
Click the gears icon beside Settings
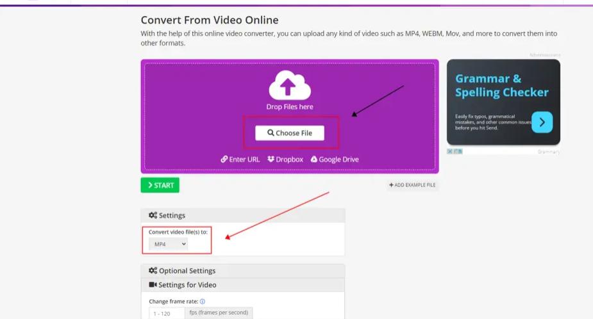(153, 215)
